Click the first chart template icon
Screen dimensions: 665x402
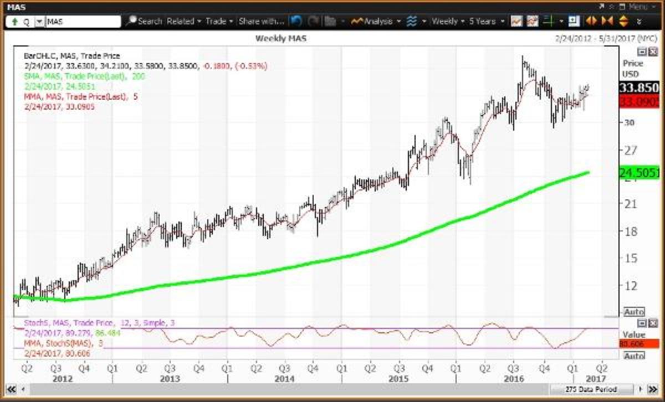(516, 22)
